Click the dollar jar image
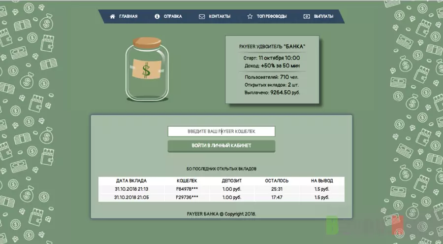Screen dimensions: 443x244 [147, 70]
